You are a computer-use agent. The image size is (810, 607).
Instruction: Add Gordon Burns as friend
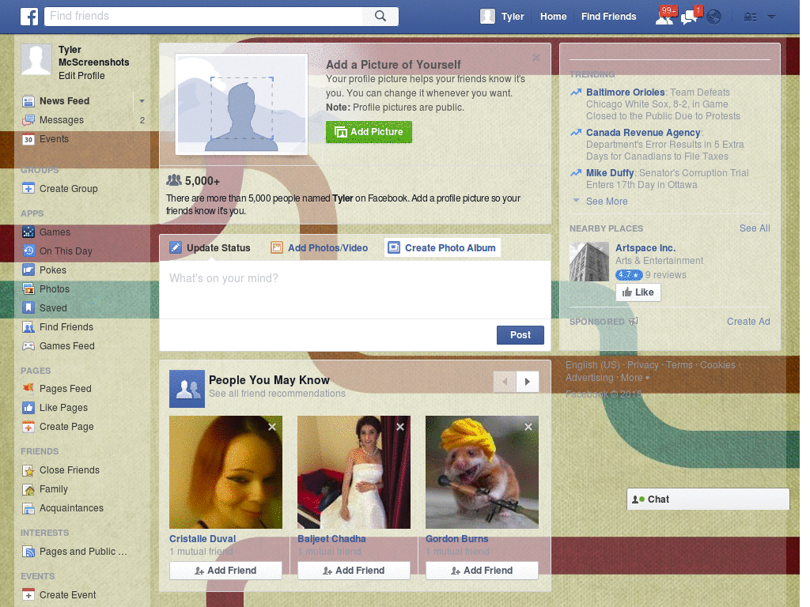click(482, 571)
